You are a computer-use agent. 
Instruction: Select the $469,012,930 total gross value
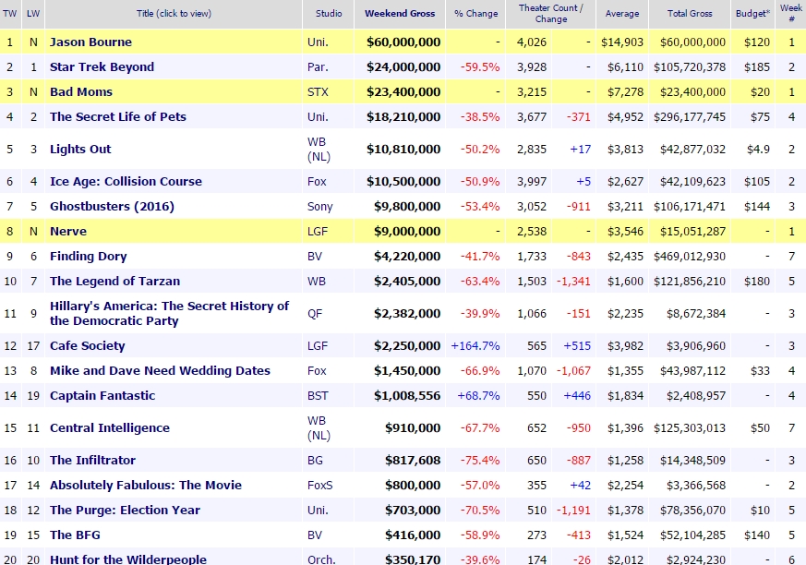[690, 256]
